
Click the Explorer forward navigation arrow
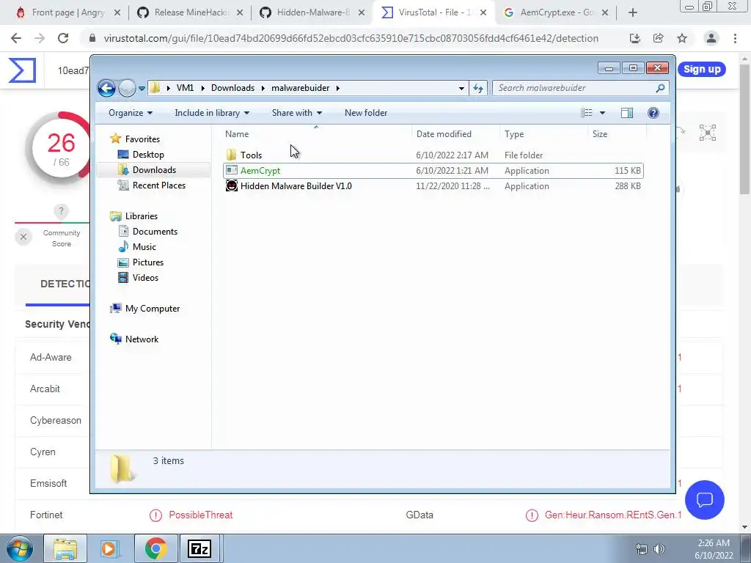(127, 88)
